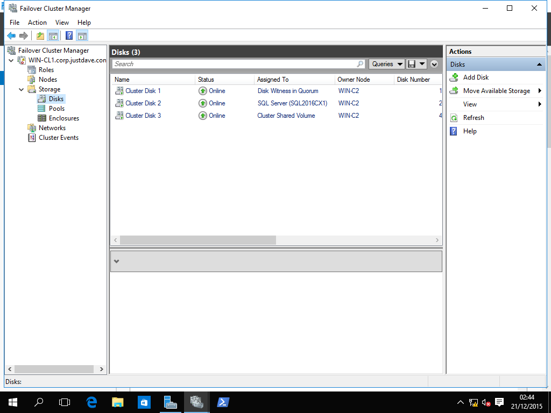
Task: Collapse the WIN-CL1 cluster tree node
Action: click(11, 60)
